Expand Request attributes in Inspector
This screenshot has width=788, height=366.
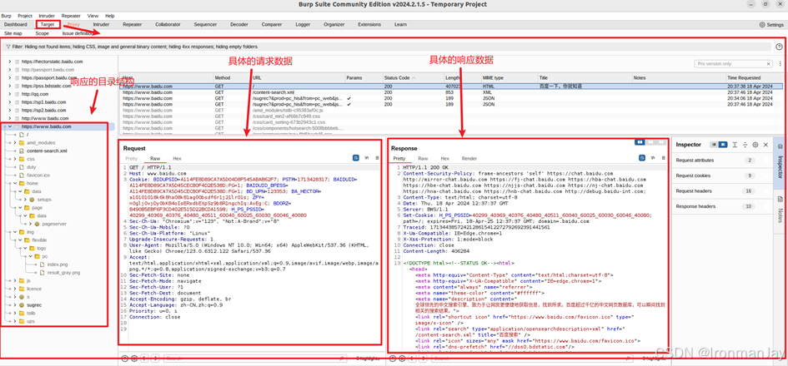coord(721,161)
